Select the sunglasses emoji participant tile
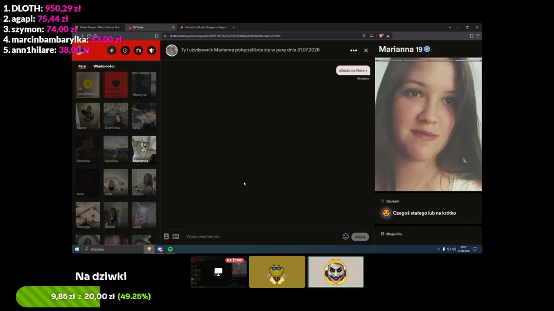Screen dimensions: 554x311 pos(277,272)
